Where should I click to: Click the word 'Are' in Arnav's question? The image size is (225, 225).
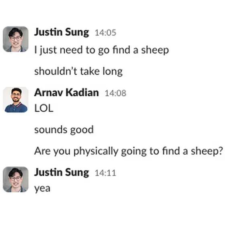(42, 151)
